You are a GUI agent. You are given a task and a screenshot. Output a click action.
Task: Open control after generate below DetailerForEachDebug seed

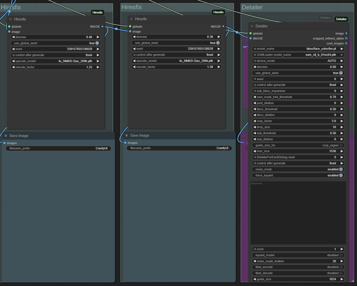[x=298, y=163]
